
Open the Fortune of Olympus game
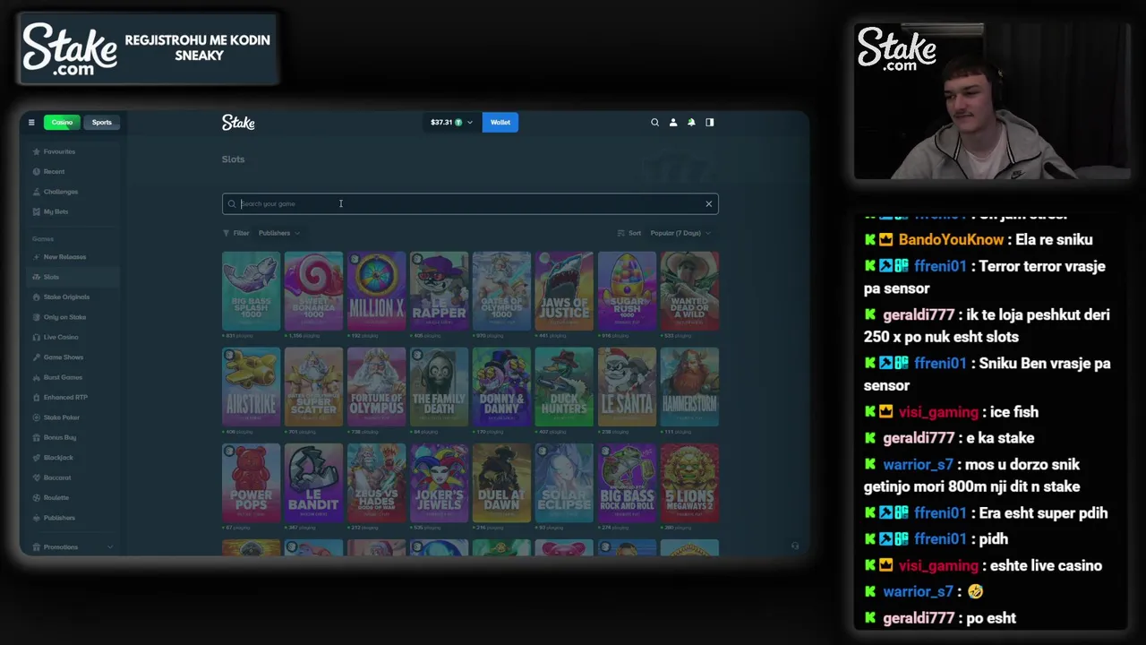click(x=376, y=387)
